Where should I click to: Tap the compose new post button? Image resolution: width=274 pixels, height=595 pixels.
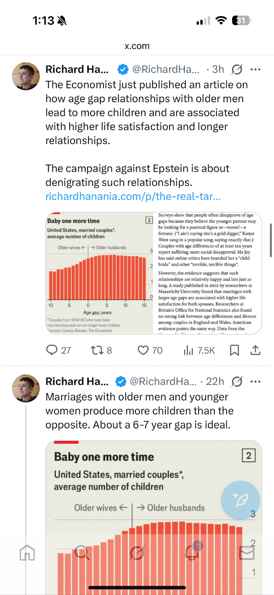tap(240, 500)
